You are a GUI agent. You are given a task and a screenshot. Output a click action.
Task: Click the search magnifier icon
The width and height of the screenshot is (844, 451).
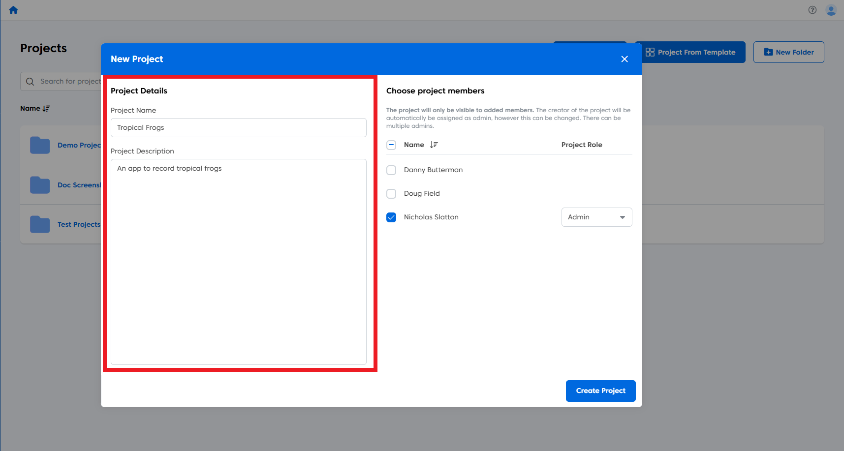(30, 81)
